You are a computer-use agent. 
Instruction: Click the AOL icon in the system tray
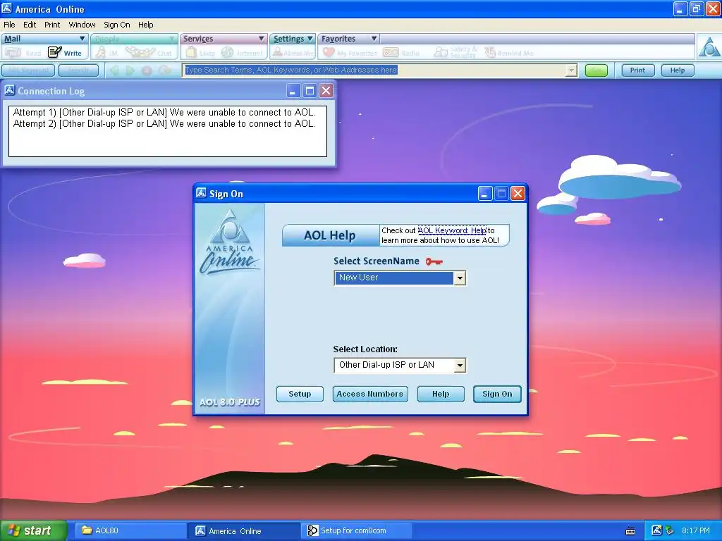tap(656, 530)
